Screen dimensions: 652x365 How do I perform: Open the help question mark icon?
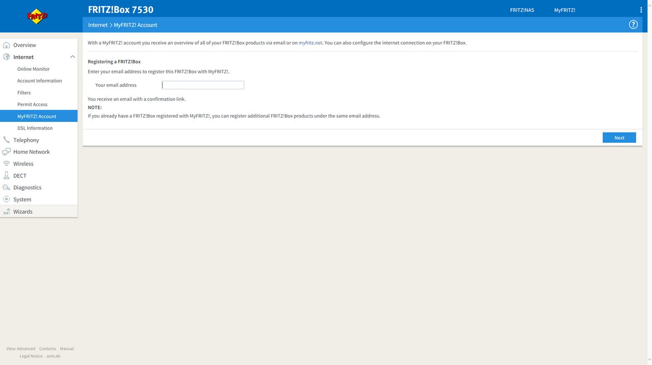coord(633,24)
